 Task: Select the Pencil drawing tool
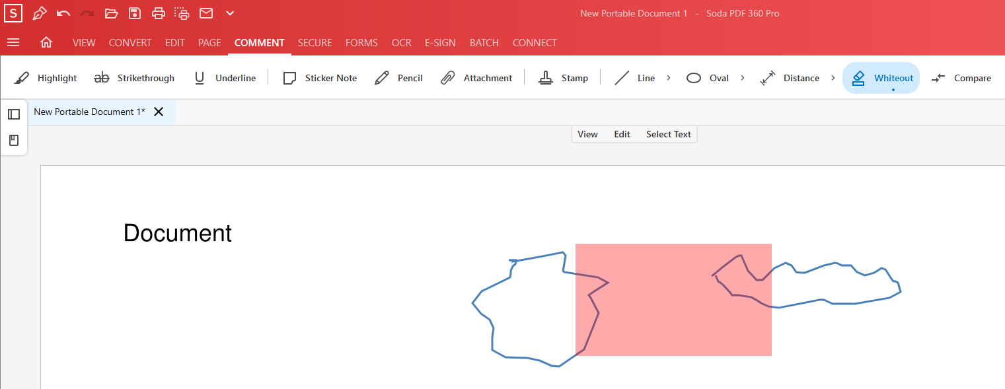point(398,78)
